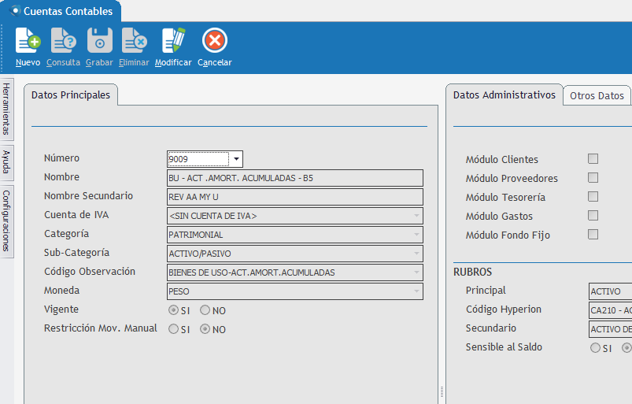
Task: Toggle the Módulo Tesorería checkbox
Action: tap(593, 197)
